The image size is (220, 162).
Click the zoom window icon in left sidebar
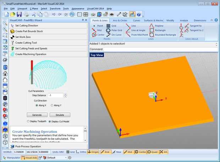click(x=5, y=35)
